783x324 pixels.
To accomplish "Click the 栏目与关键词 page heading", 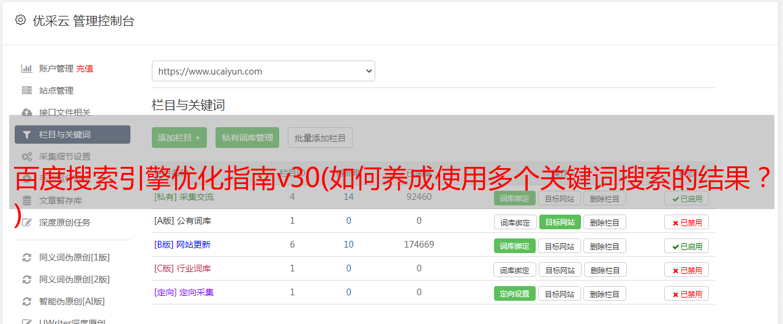I will (189, 105).
